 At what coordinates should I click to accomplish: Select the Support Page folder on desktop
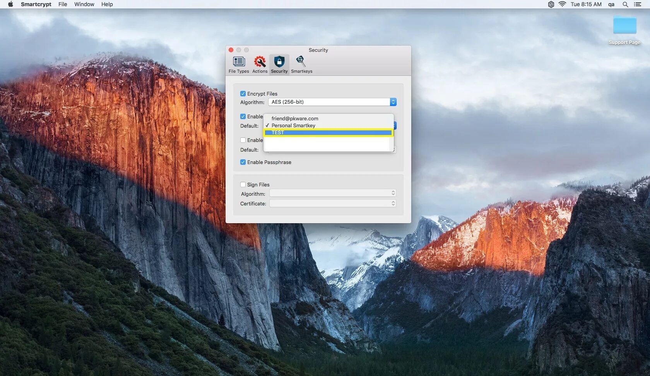pos(624,30)
